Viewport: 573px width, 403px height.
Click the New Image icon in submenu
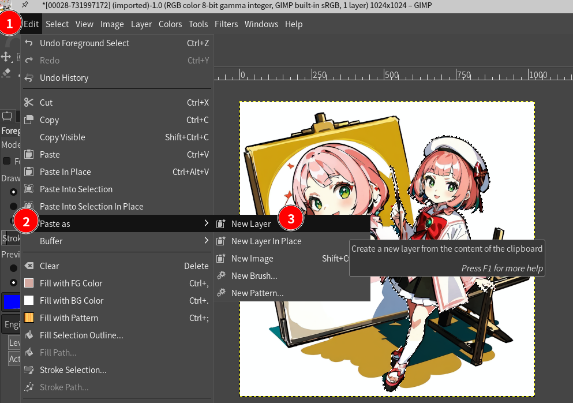(x=221, y=259)
